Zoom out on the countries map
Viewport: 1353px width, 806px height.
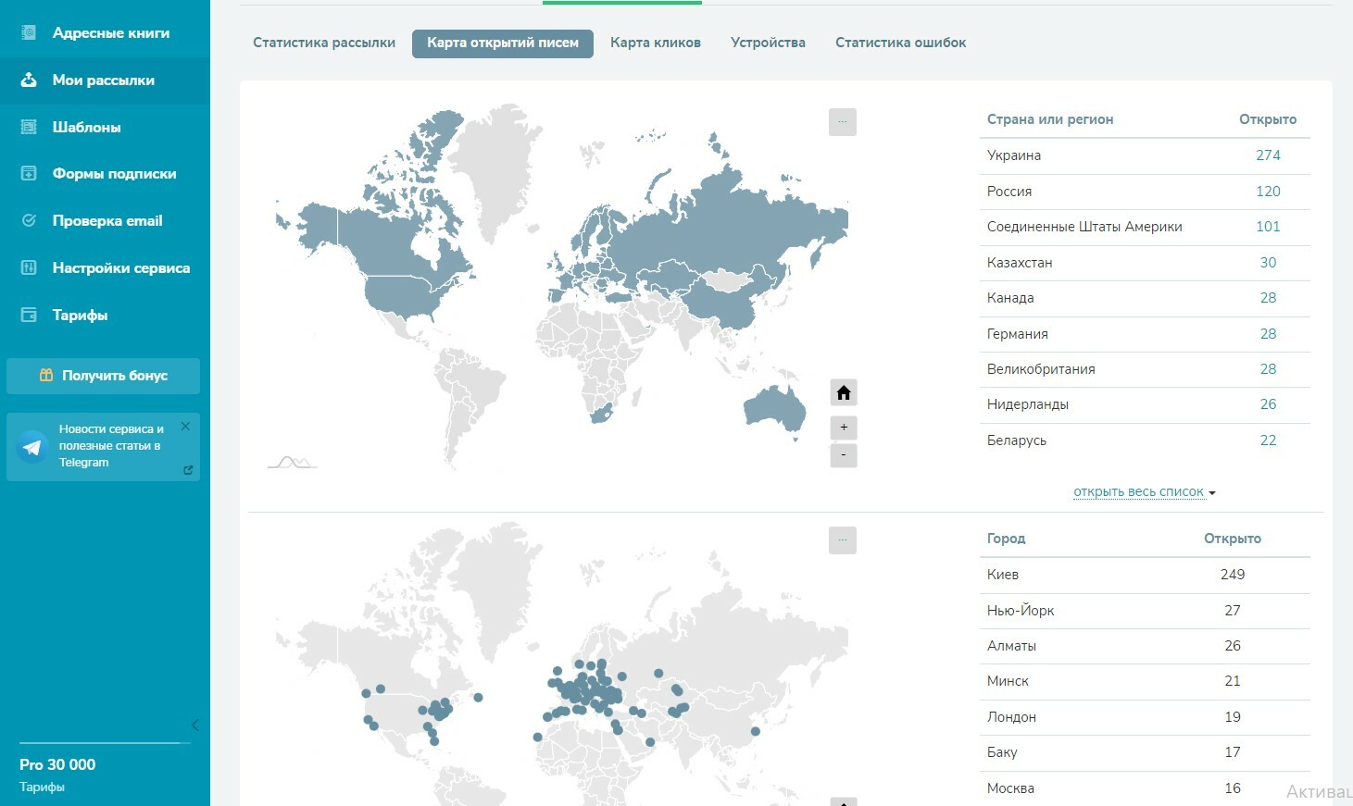coord(843,455)
